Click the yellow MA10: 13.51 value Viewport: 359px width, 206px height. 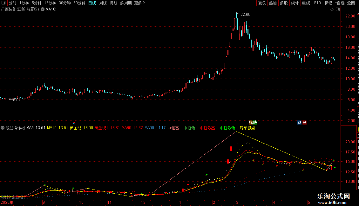(58, 128)
